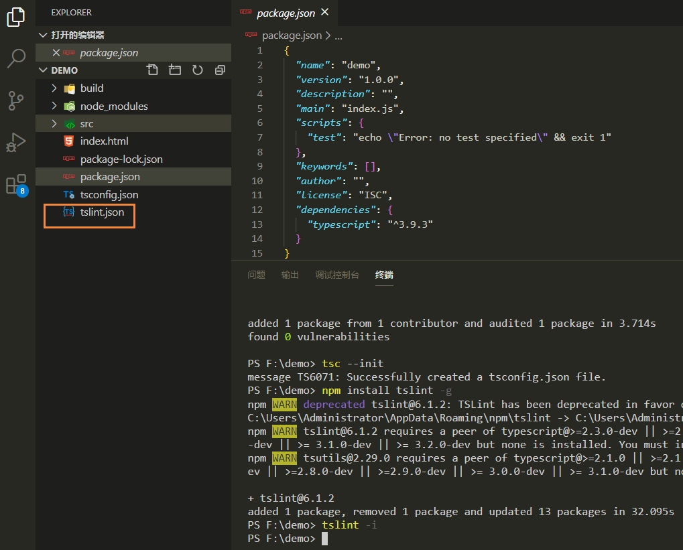Click the build folder icon
This screenshot has width=683, height=550.
pos(69,88)
